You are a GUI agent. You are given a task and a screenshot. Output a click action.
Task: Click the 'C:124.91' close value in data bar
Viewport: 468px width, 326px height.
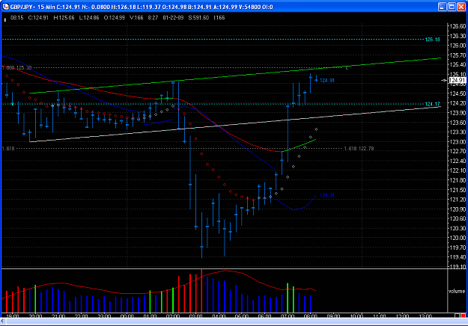click(38, 18)
